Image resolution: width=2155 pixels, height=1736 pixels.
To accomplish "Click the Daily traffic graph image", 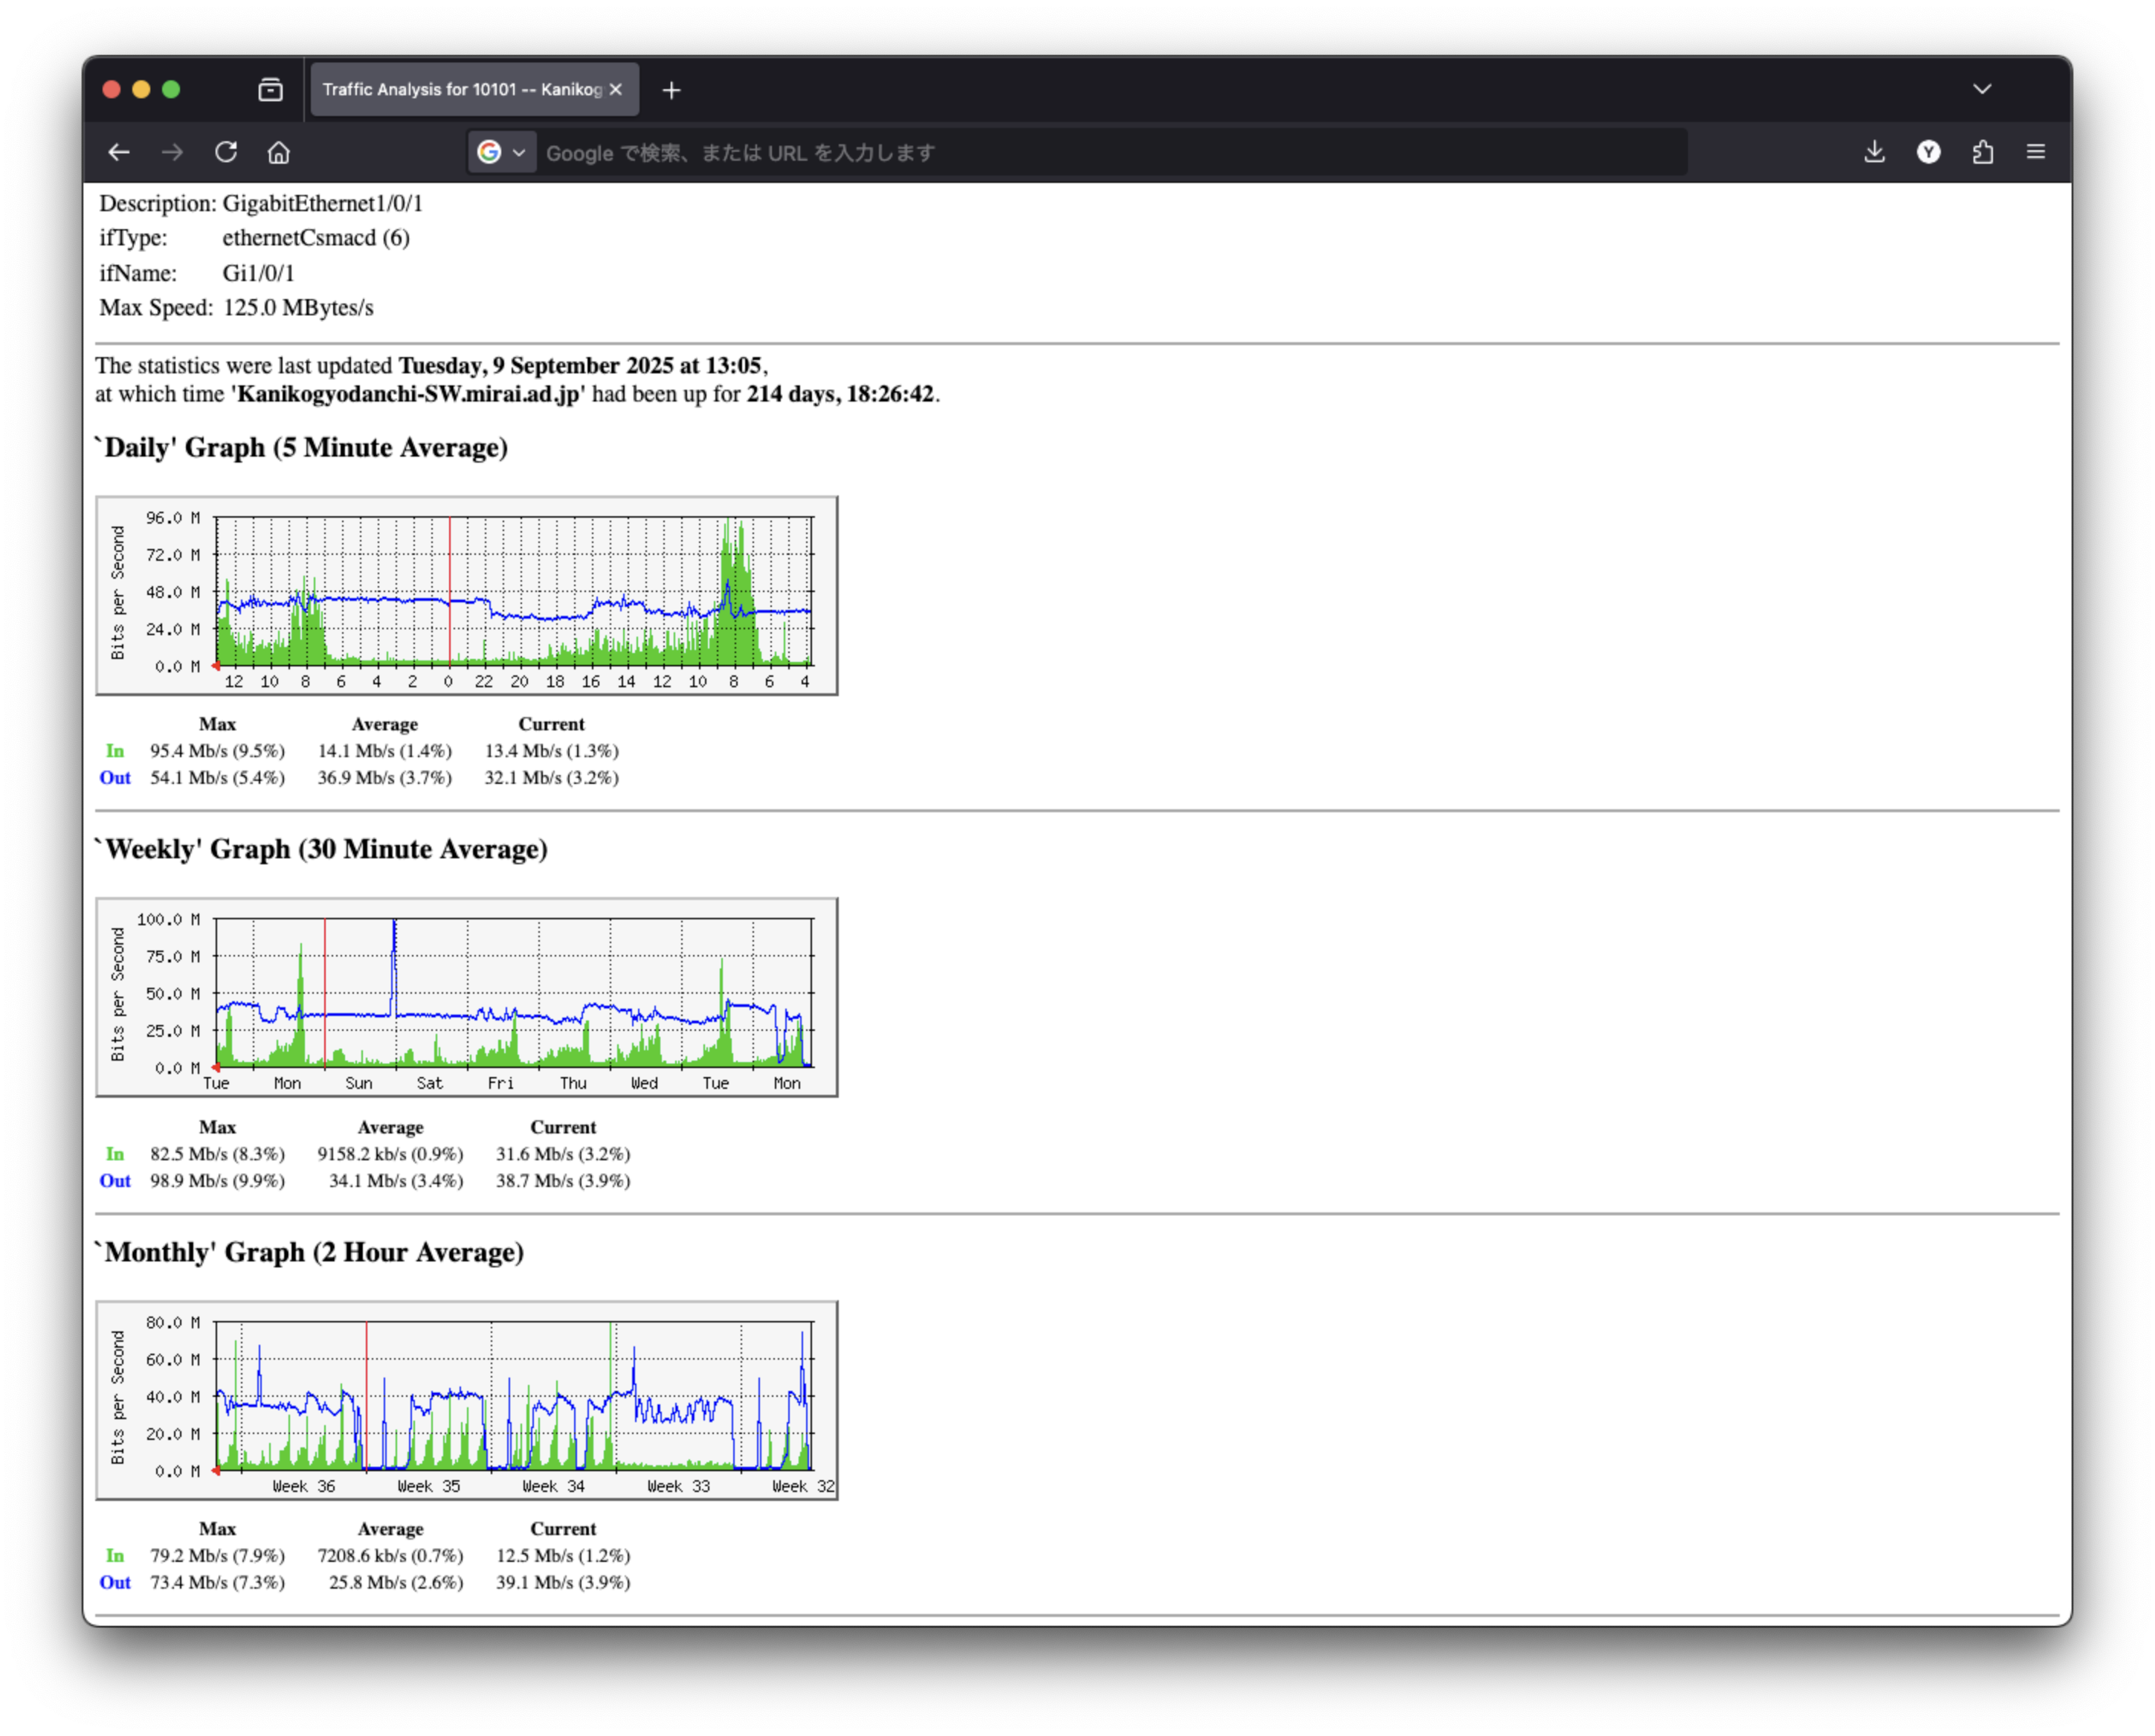I will coord(467,595).
